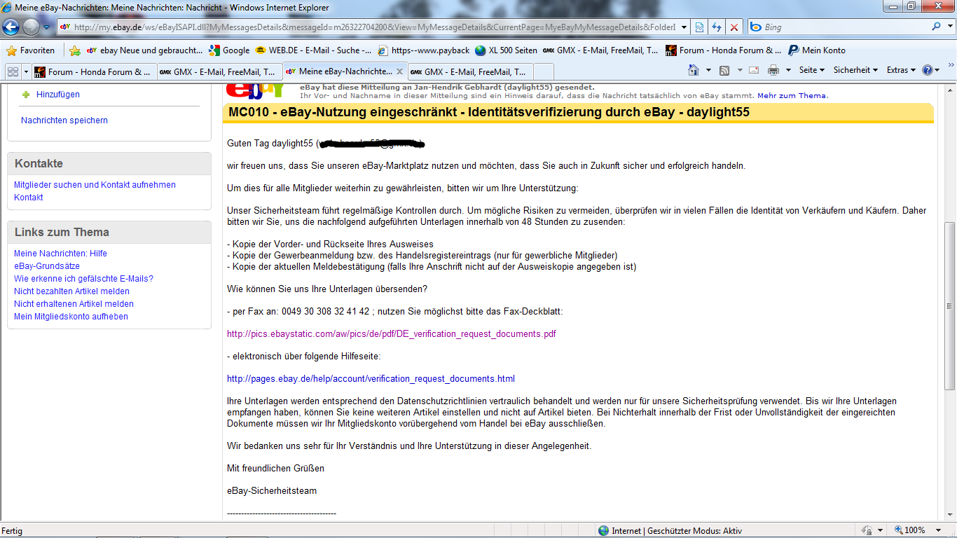This screenshot has height=538, width=957.
Task: Click the Quick Tabs grid icon
Action: pyautogui.click(x=11, y=71)
